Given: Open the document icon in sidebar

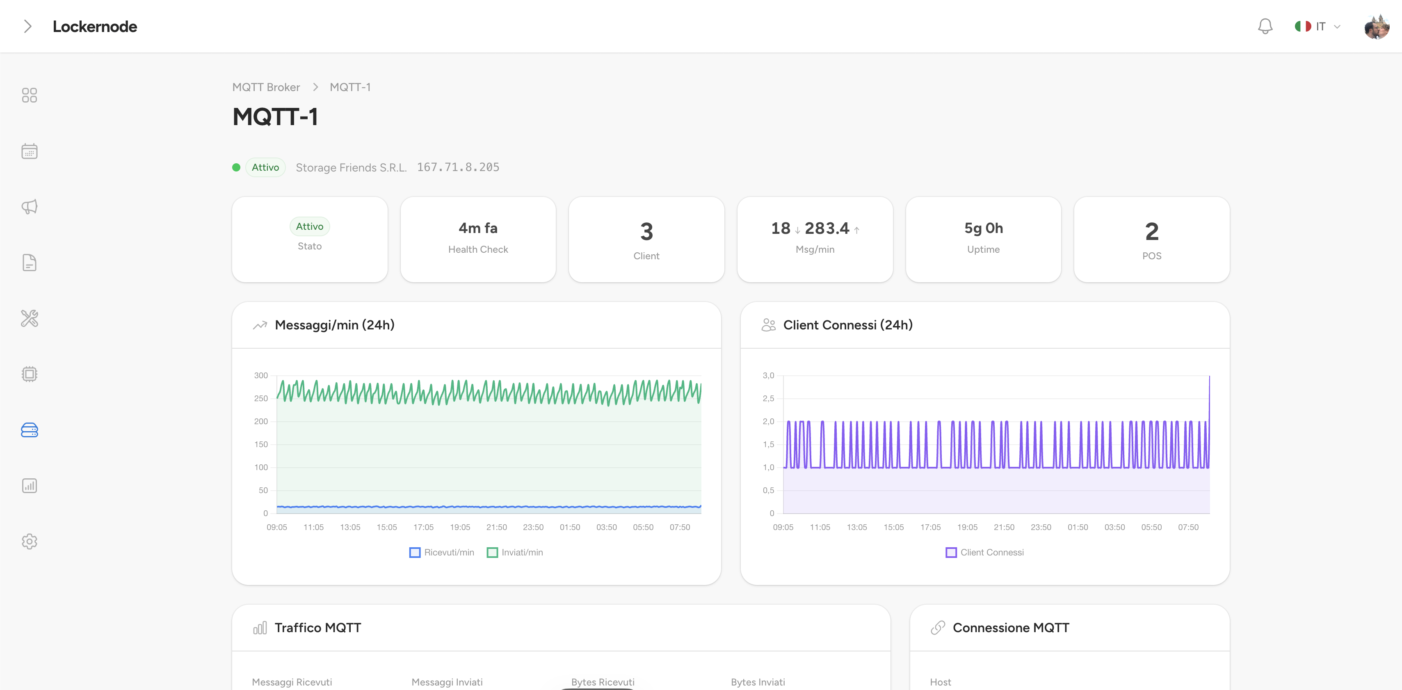Looking at the screenshot, I should coord(30,263).
